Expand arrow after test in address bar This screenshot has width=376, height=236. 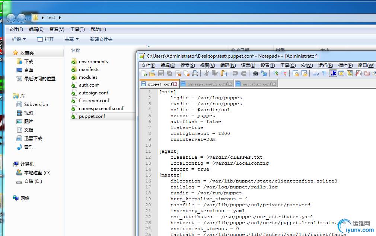pos(60,17)
